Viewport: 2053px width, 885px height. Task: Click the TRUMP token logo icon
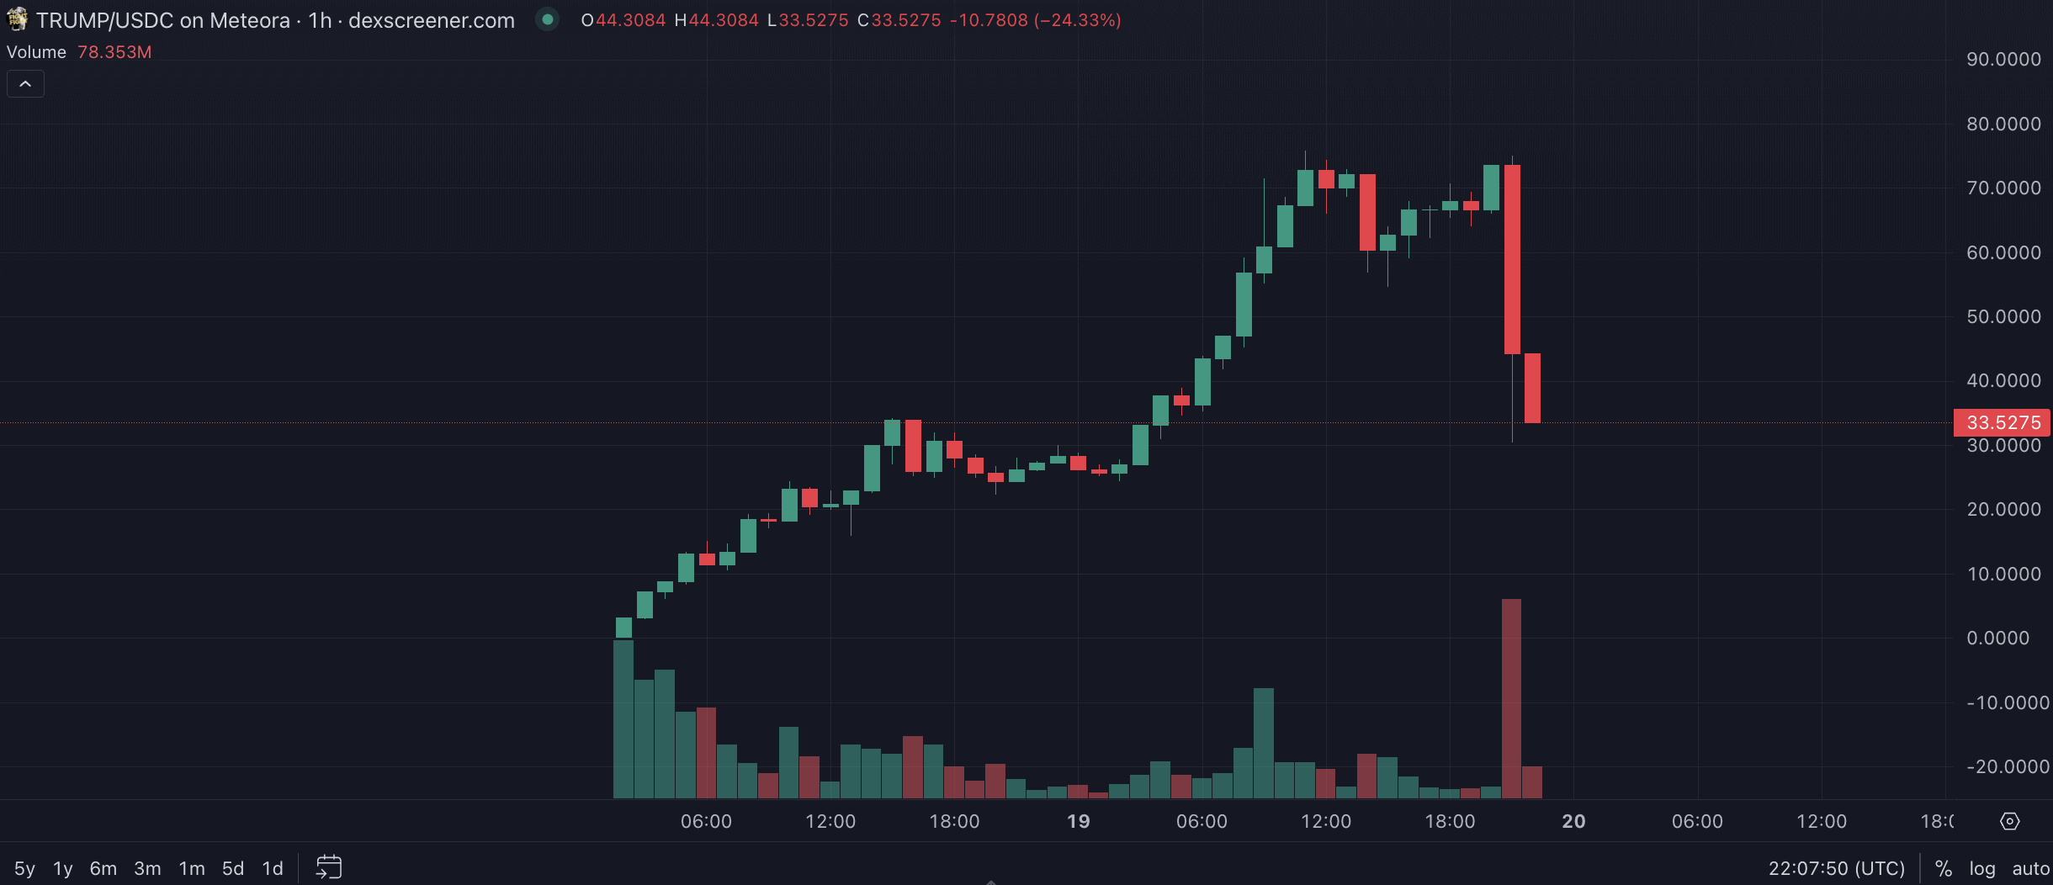click(17, 19)
